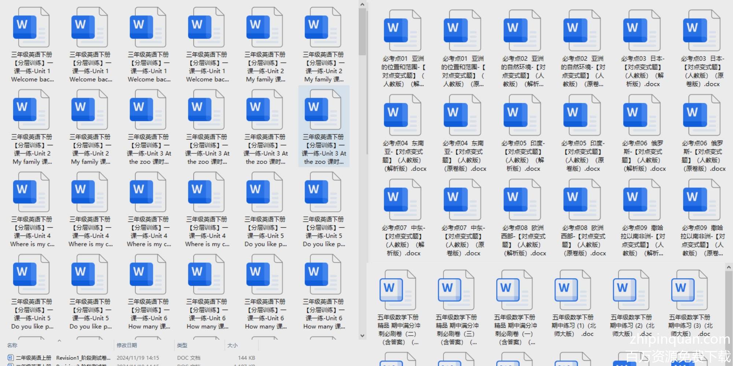Click 必考点03 日本 (解析版).docx Word icon
The width and height of the screenshot is (733, 366).
(x=642, y=31)
